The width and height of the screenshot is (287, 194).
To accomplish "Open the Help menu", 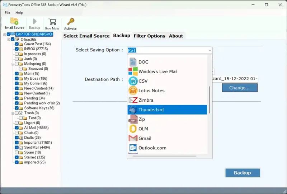I will point(19,13).
